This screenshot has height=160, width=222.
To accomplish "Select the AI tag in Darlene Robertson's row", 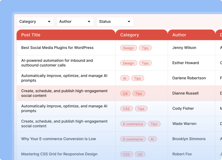I will 125,79.
